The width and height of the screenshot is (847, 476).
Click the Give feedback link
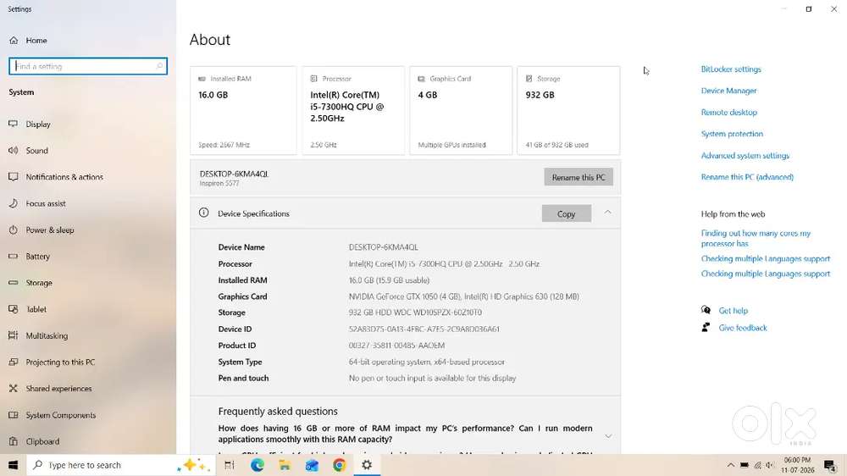743,328
